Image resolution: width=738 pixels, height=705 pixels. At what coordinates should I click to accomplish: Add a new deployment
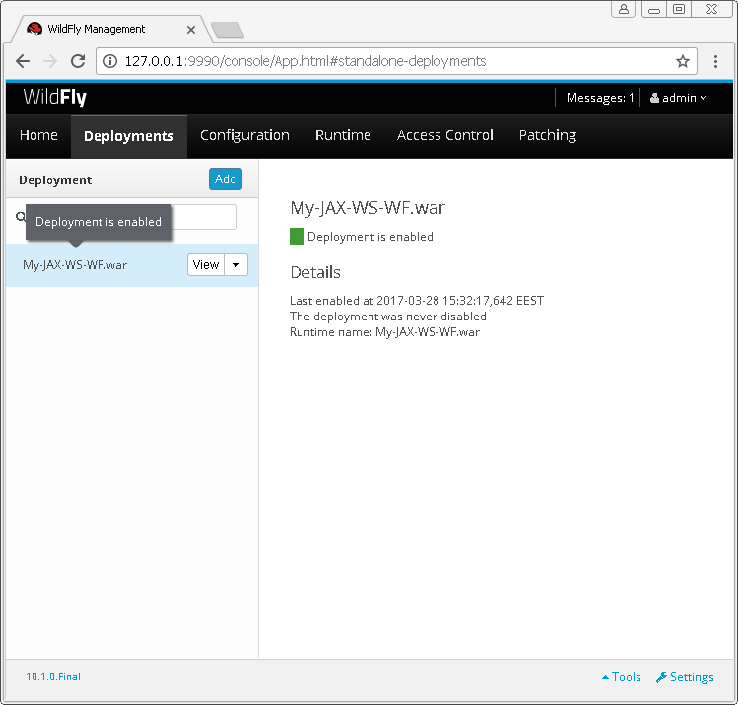[x=226, y=178]
